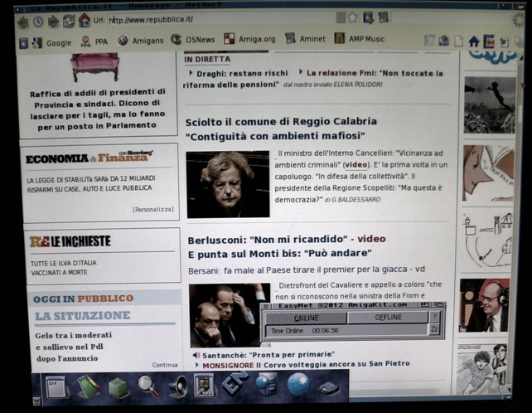
Task: Open 'Raffica di addii di presidenti' story
Action: (98, 109)
